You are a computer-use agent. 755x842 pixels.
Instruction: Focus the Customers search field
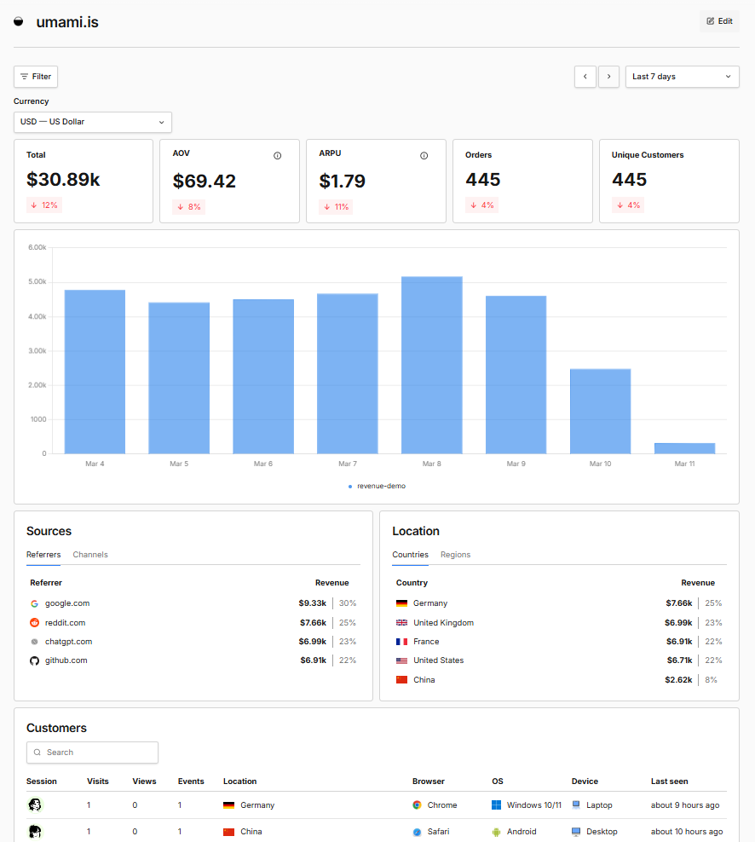[93, 753]
